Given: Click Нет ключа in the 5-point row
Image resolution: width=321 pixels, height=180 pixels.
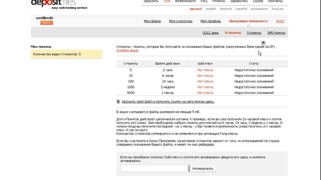Looking at the screenshot, I should tap(205, 70).
